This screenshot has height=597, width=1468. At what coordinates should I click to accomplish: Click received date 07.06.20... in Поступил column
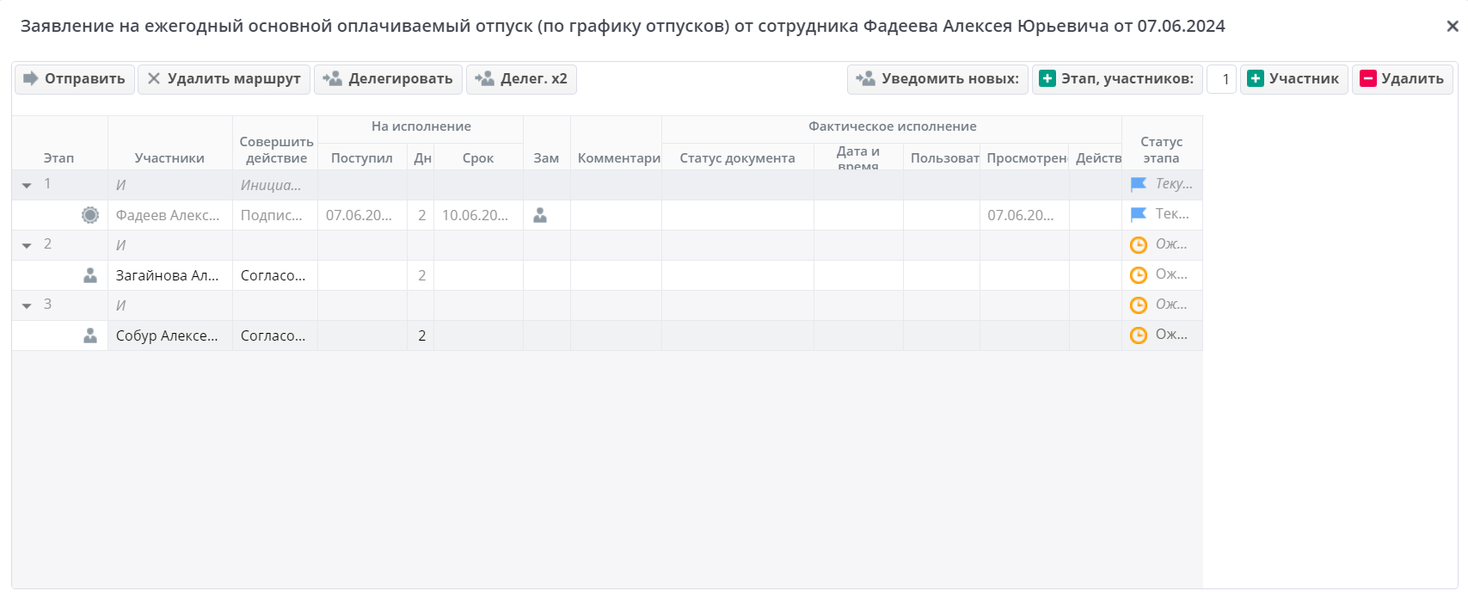coord(362,215)
